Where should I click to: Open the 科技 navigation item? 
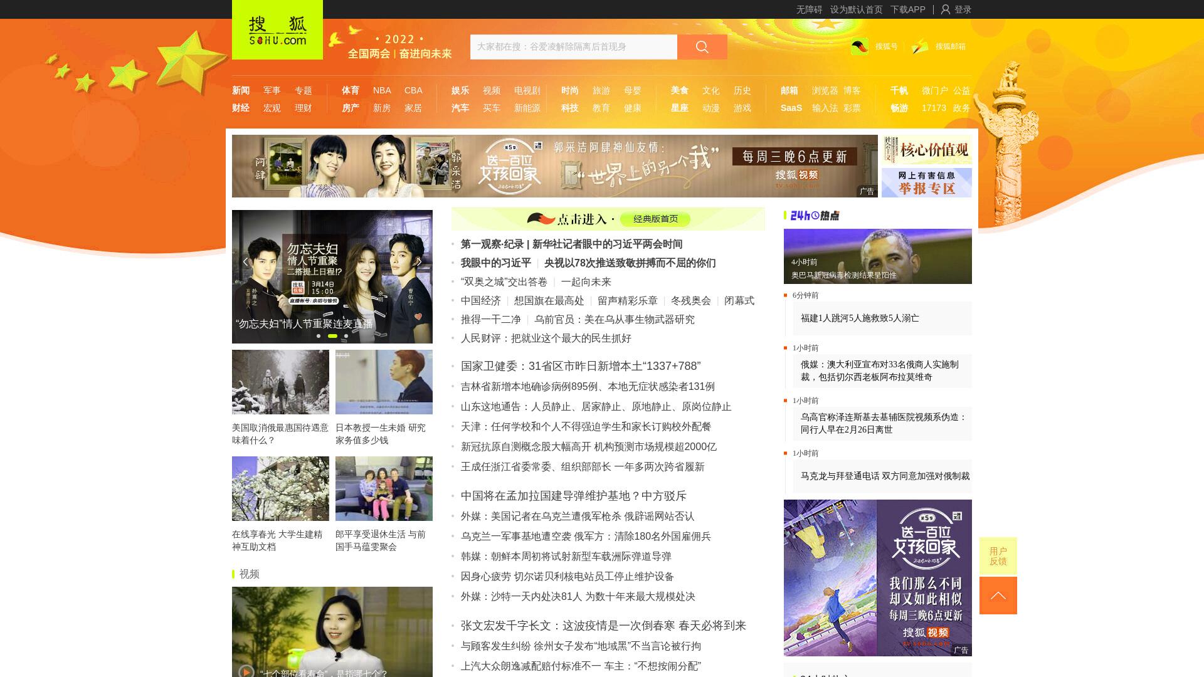point(570,108)
